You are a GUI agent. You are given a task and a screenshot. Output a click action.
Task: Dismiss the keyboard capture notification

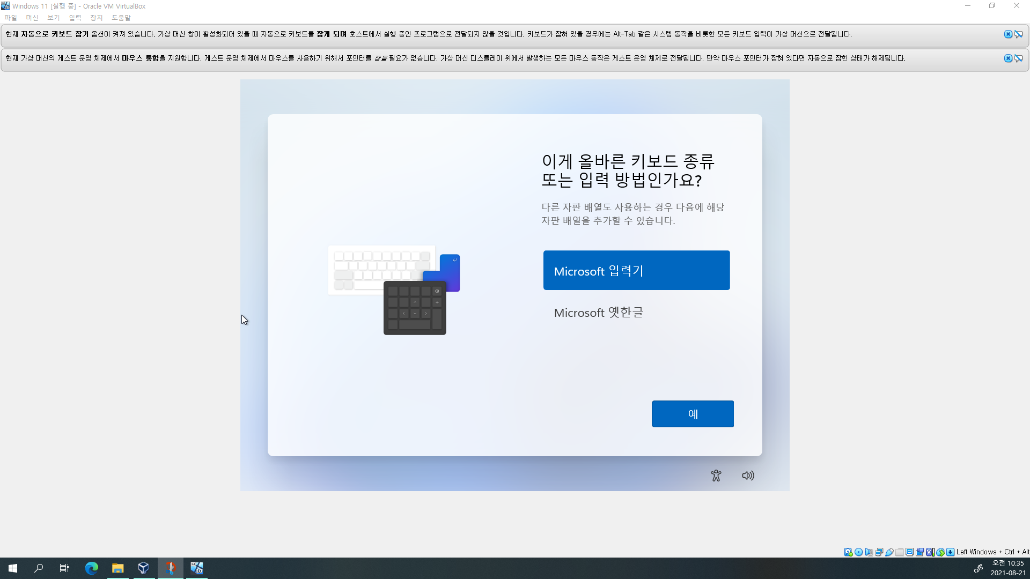[1008, 34]
